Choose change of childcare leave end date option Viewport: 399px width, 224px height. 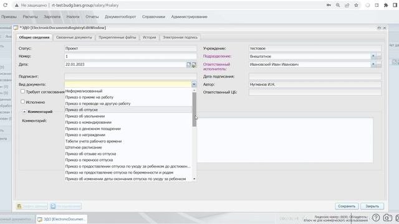coord(128,179)
